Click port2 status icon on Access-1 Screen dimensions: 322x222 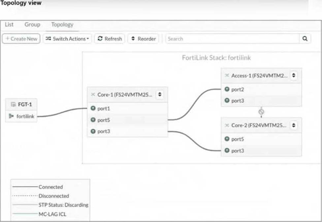pyautogui.click(x=227, y=89)
